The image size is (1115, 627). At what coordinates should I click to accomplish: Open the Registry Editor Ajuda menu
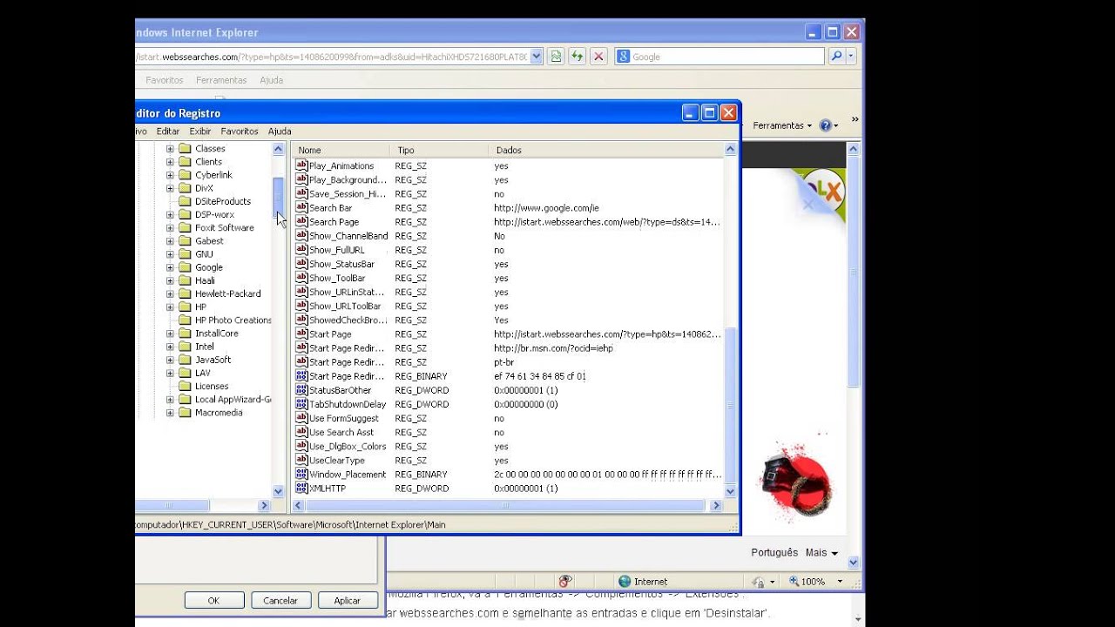click(280, 131)
